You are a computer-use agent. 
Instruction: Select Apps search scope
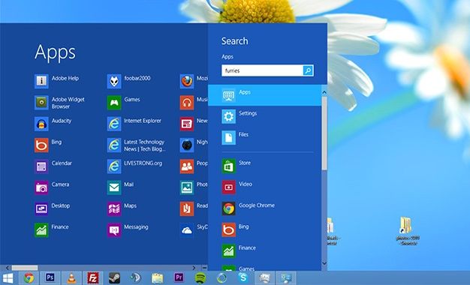click(x=265, y=95)
